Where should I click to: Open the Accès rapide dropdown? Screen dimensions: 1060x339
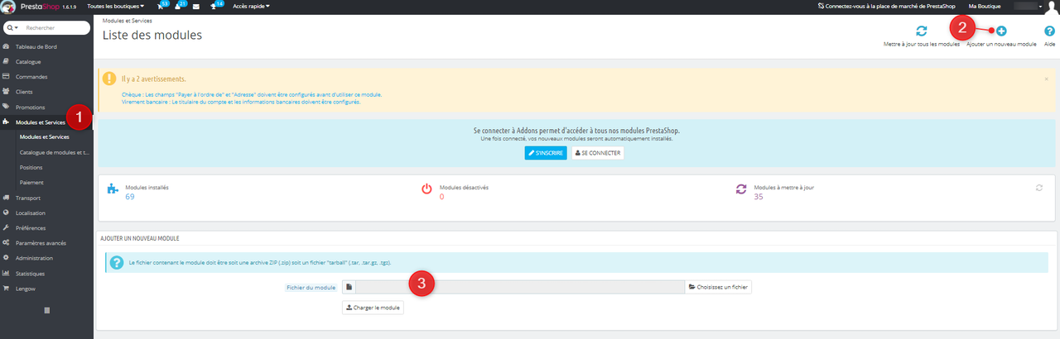[x=251, y=6]
